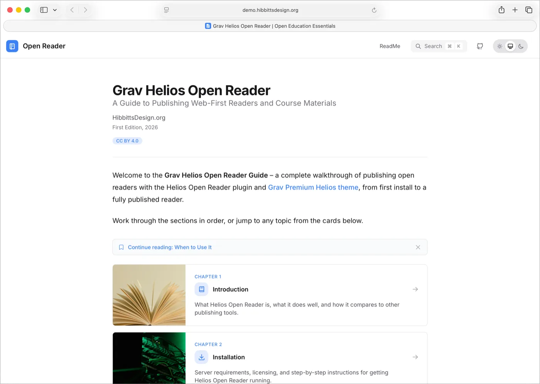Show tab overview icon
Image resolution: width=540 pixels, height=384 pixels.
tap(529, 10)
